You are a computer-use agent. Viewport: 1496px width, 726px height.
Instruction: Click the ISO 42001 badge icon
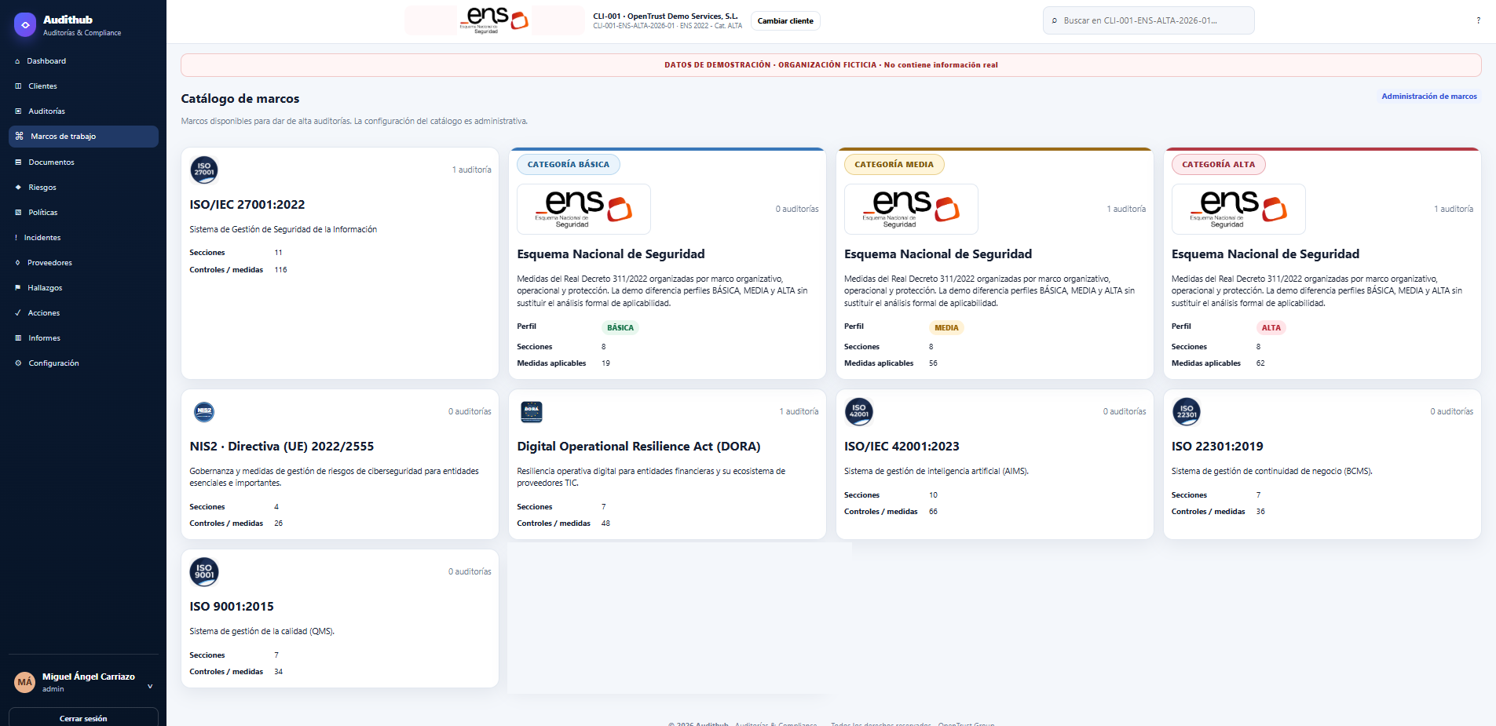click(x=859, y=411)
